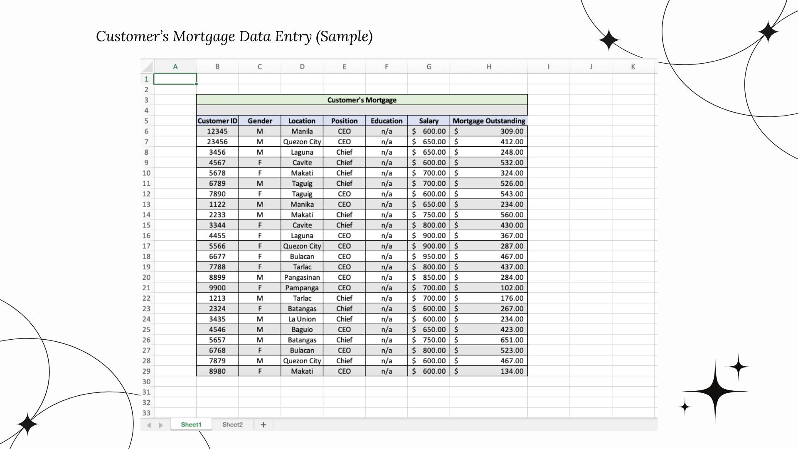Click the Salary header cell
Screen dimensions: 798x449
click(x=429, y=121)
